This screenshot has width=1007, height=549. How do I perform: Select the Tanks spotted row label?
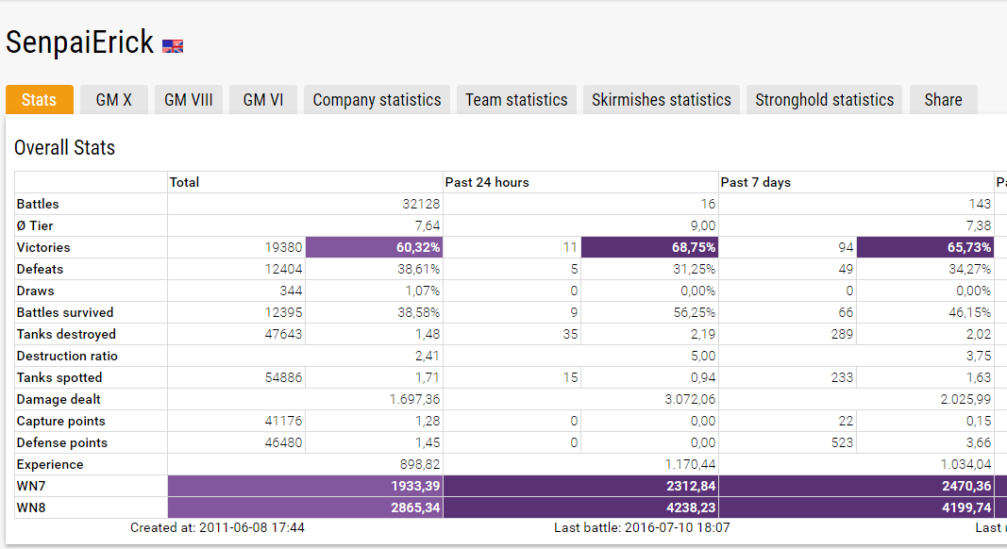coord(59,377)
